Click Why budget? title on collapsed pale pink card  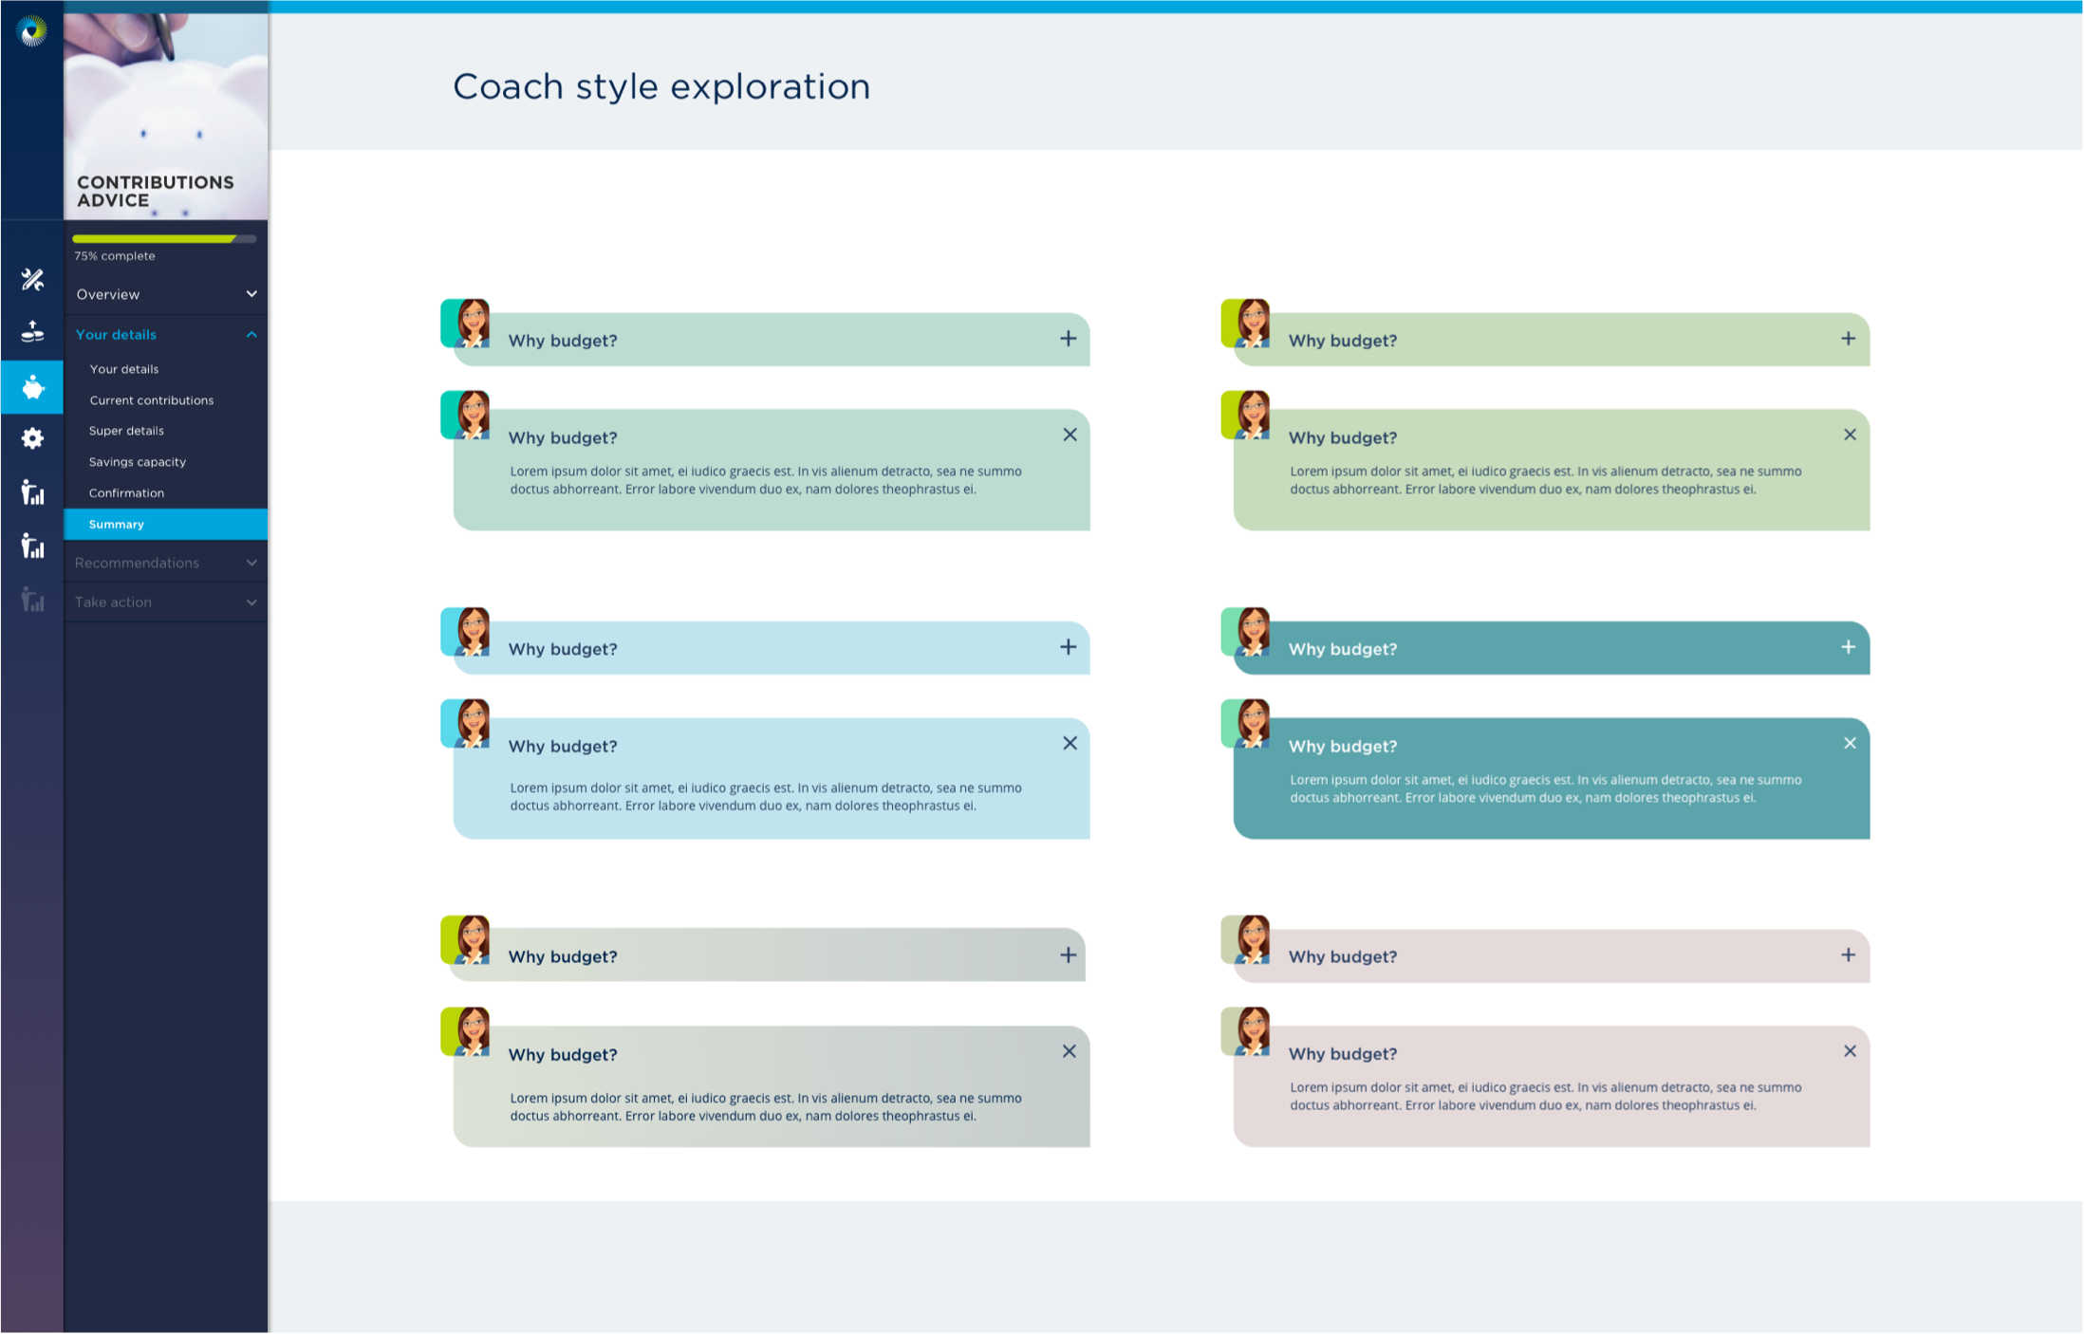pyautogui.click(x=1343, y=956)
